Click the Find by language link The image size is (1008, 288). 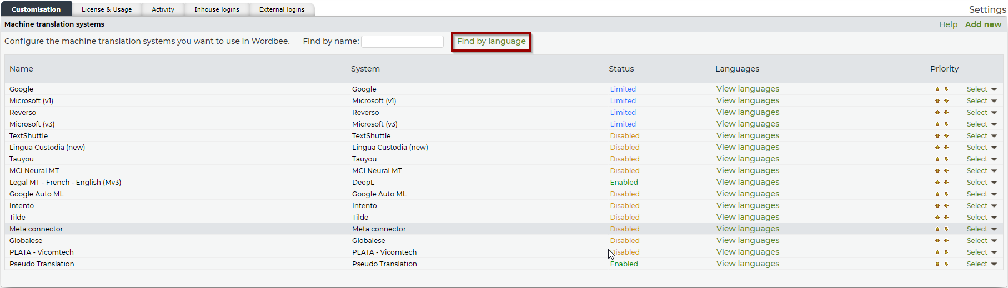pyautogui.click(x=491, y=41)
